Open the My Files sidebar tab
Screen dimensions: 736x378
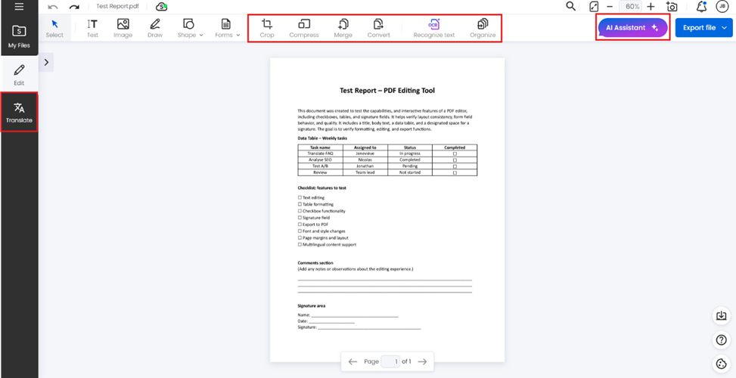[x=19, y=36]
